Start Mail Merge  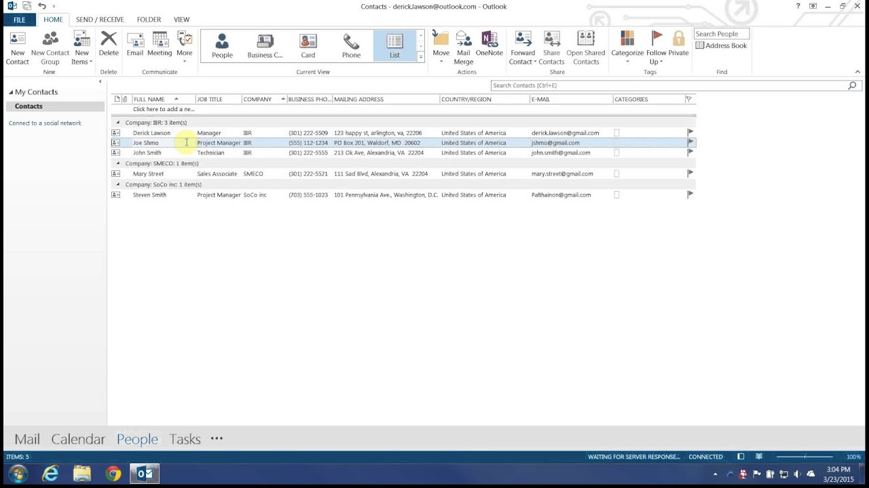(x=464, y=48)
